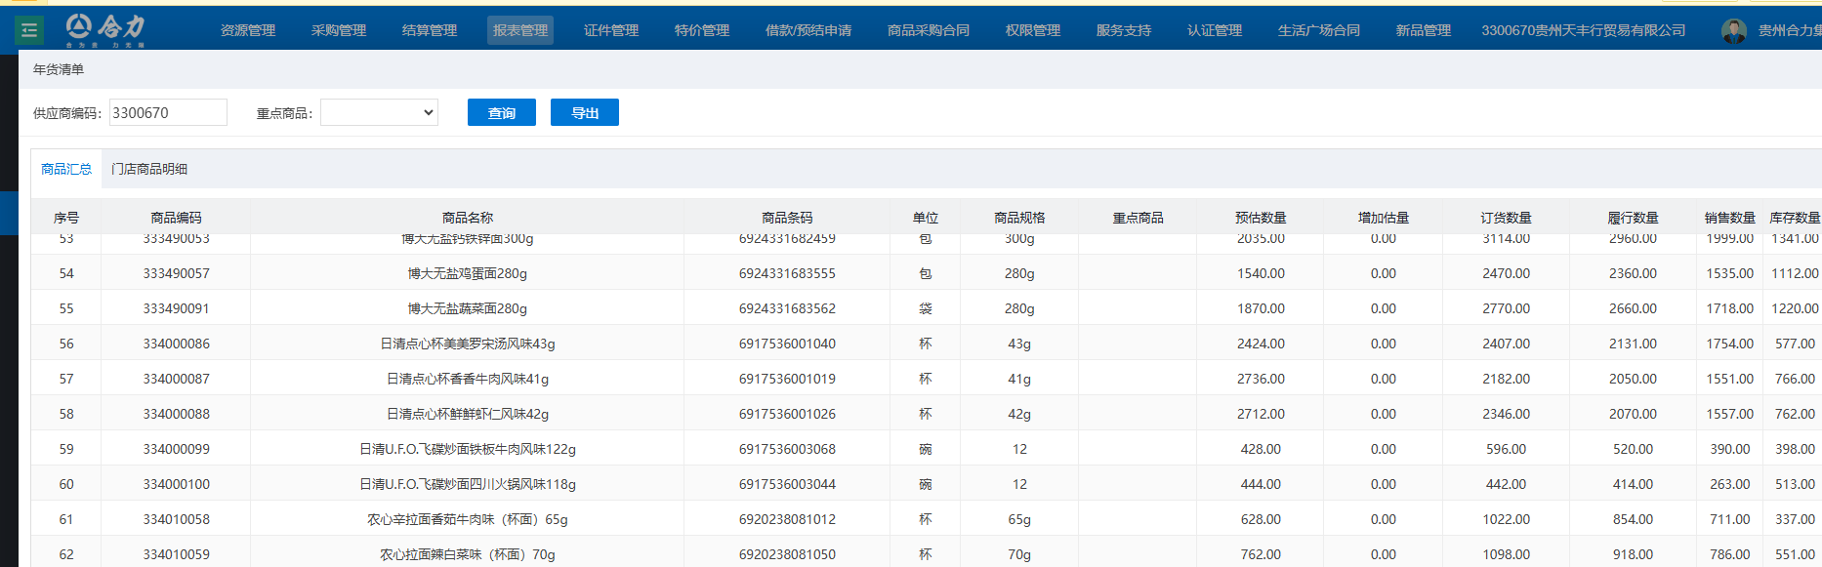Open the 报表管理 menu
1822x567 pixels.
pos(519,30)
